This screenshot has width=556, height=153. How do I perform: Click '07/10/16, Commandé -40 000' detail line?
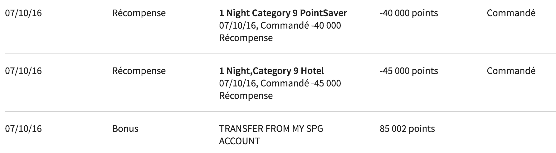[280, 25]
